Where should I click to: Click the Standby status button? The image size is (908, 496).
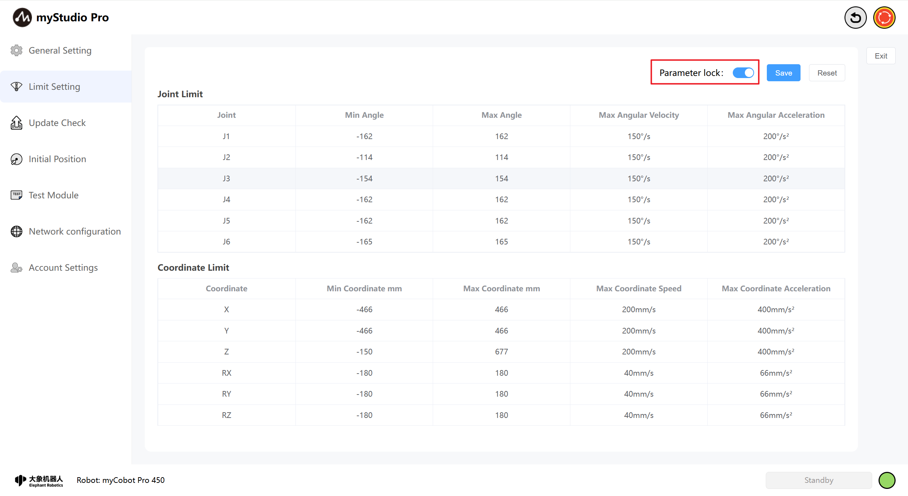(819, 480)
